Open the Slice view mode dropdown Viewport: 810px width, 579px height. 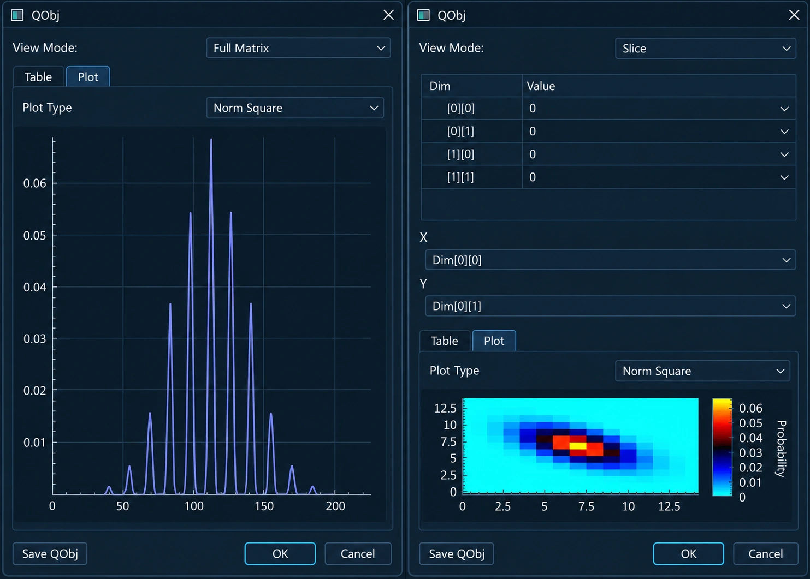pyautogui.click(x=705, y=49)
